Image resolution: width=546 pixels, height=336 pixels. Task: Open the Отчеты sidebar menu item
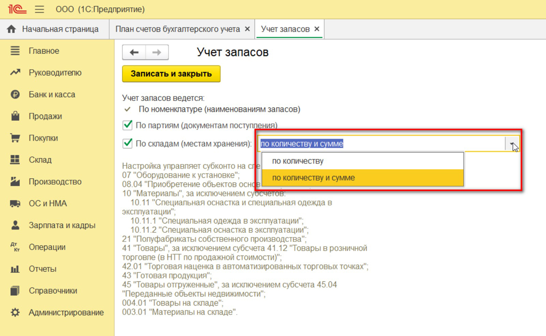(42, 269)
